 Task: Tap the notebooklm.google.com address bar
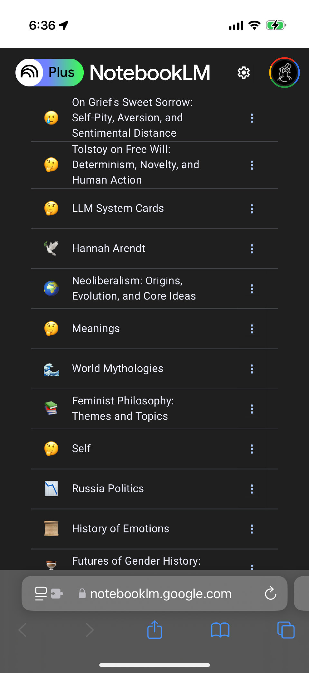(161, 593)
